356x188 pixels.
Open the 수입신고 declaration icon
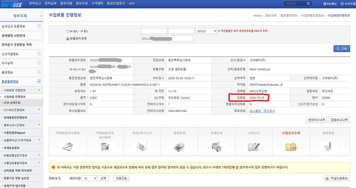[x=254, y=146]
